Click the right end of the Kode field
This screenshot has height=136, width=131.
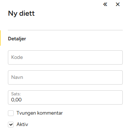119,57
